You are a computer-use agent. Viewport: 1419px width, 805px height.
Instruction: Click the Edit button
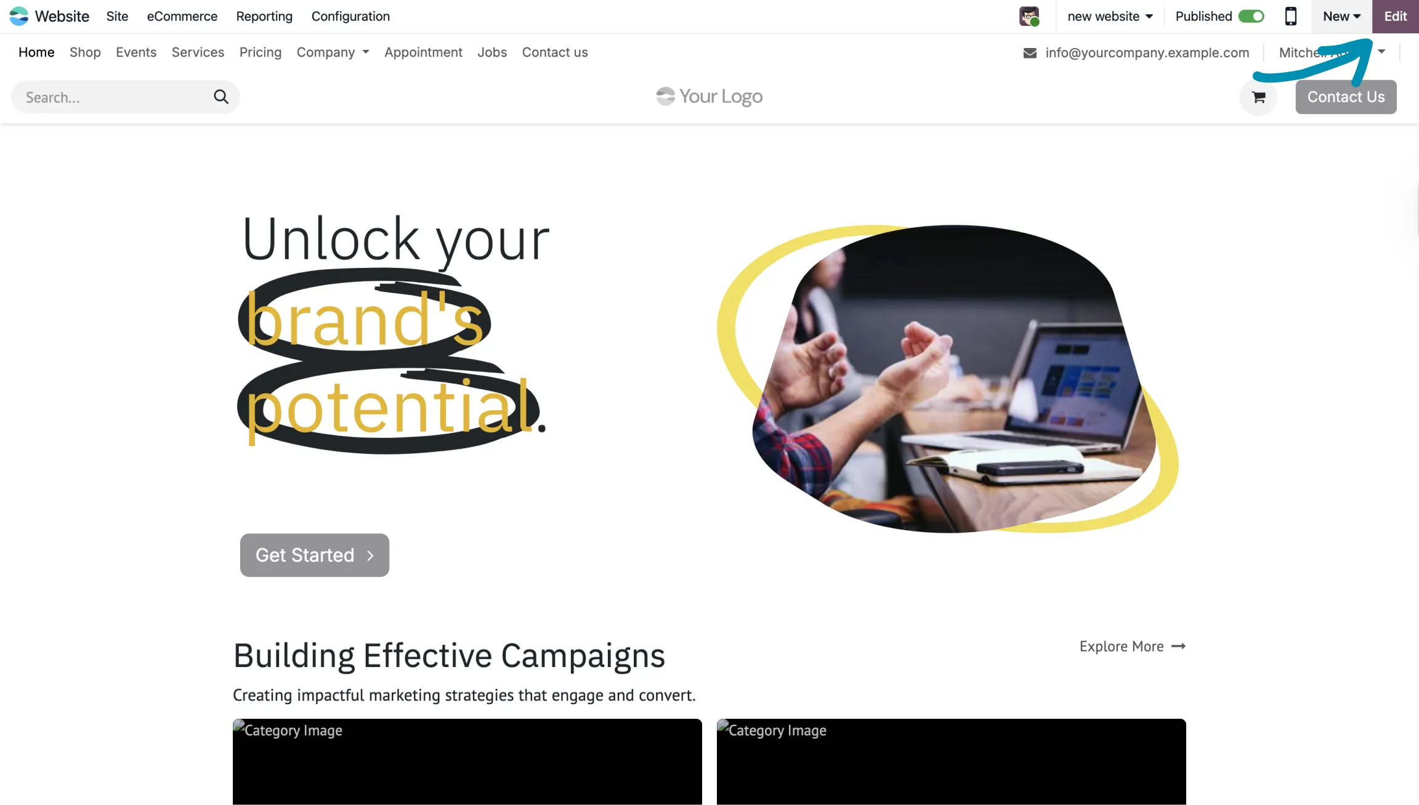pos(1396,17)
